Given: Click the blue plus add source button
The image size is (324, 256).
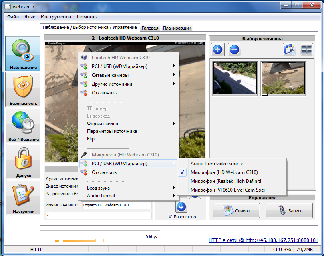Looking at the screenshot, I should pos(218,50).
